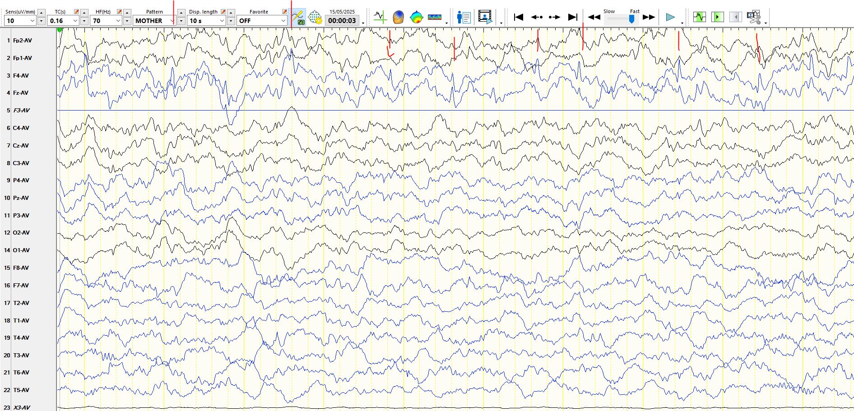Click the gray page-backward icon
This screenshot has height=411, width=854.
point(736,17)
